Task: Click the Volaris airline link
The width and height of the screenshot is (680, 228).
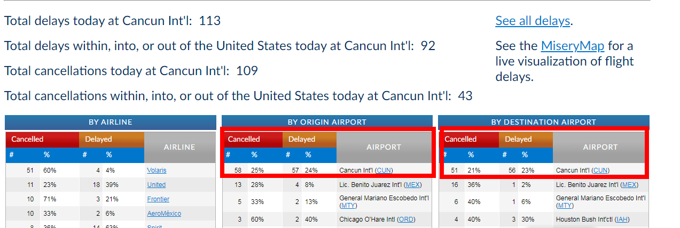Action: tap(157, 170)
